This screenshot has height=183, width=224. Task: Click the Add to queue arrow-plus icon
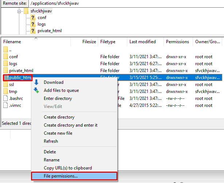point(36,90)
